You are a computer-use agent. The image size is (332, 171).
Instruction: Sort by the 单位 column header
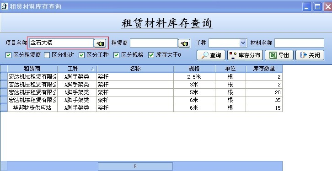click(230, 69)
